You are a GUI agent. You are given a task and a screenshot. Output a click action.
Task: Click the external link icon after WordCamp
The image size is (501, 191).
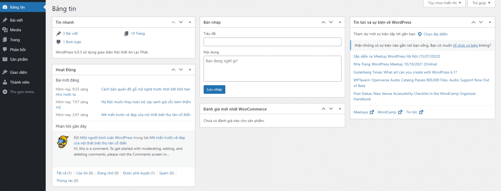click(x=400, y=112)
